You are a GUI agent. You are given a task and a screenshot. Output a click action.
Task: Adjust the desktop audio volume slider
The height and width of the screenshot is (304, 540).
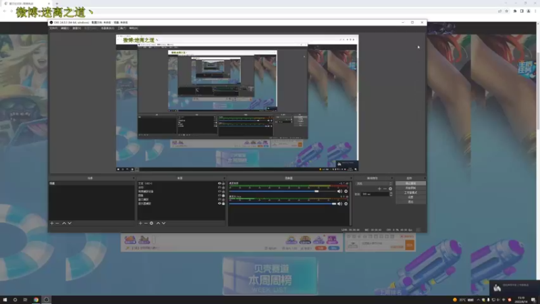point(282,191)
